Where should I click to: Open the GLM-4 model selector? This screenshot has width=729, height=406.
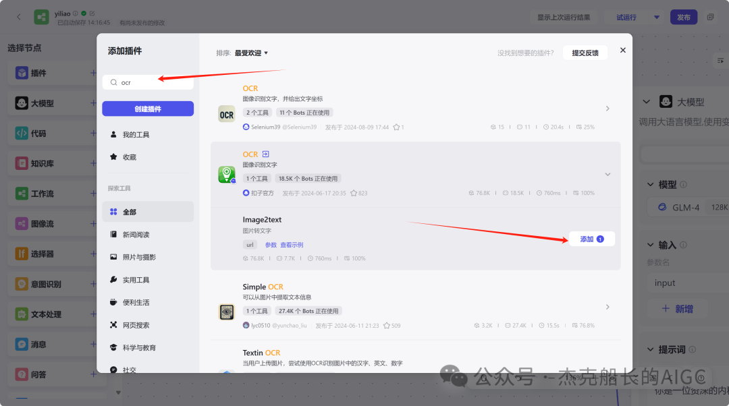688,207
